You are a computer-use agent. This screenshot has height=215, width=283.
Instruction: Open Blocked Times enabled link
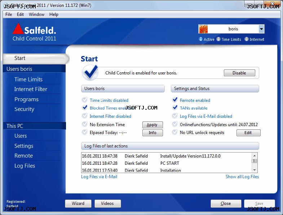(x=111, y=108)
